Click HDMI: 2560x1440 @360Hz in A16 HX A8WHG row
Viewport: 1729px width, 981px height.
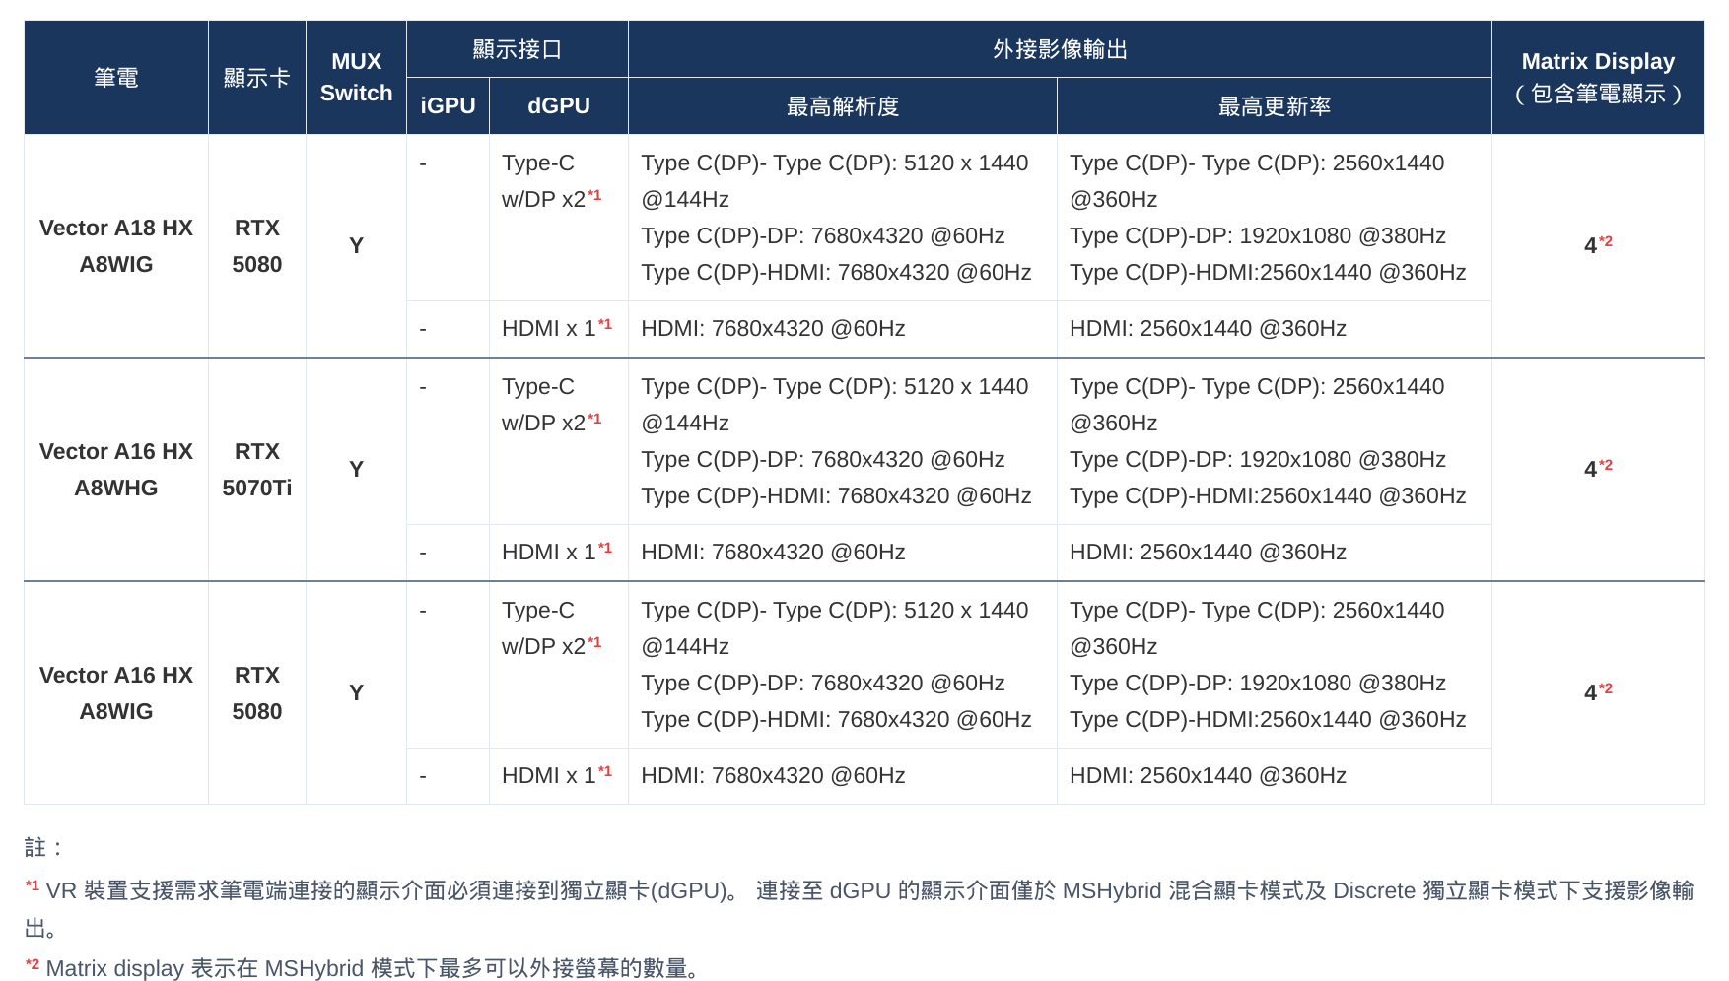tap(1208, 552)
